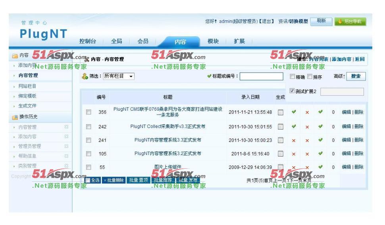385x225 pixels.
Task: Enable the 精确 exact-match checkbox
Action: tap(292, 76)
